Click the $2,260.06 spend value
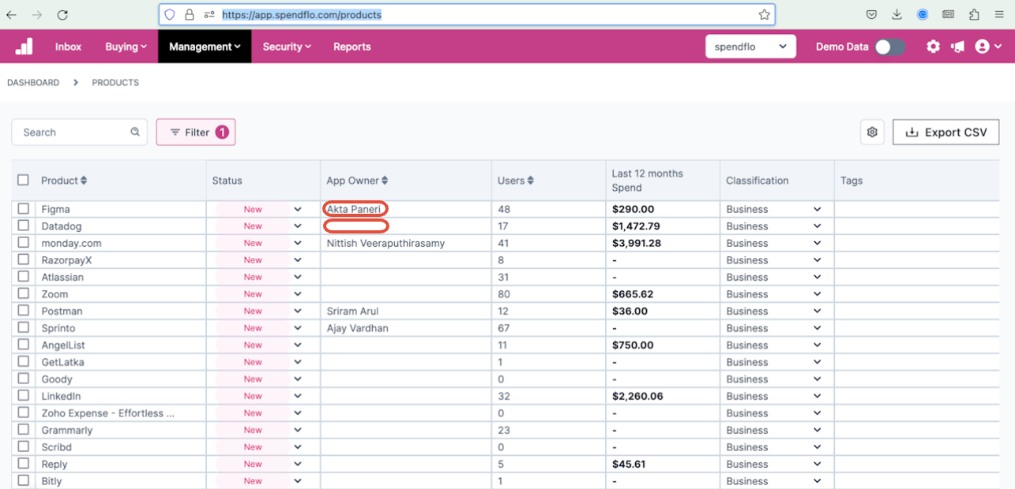Image resolution: width=1015 pixels, height=489 pixels. (637, 396)
